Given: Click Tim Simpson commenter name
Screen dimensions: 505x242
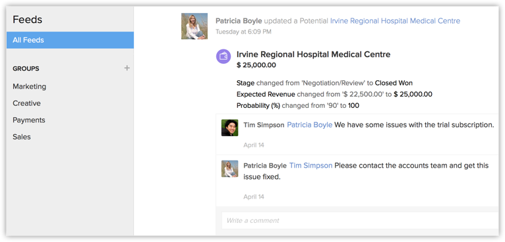Looking at the screenshot, I should (x=264, y=125).
